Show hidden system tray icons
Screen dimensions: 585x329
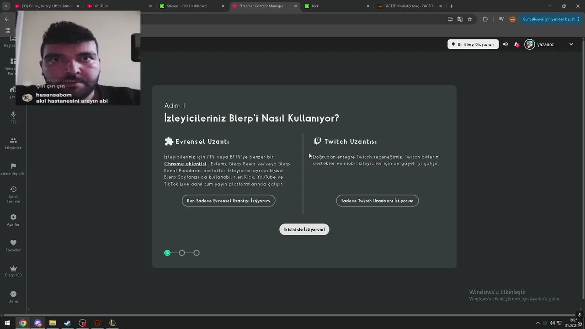(537, 323)
